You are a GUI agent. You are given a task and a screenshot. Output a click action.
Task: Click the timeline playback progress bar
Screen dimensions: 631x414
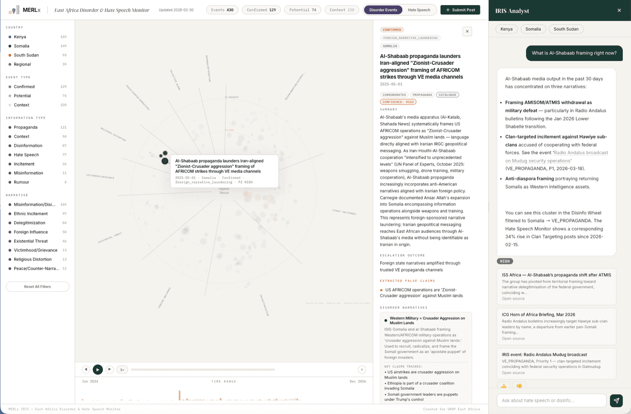(203, 370)
